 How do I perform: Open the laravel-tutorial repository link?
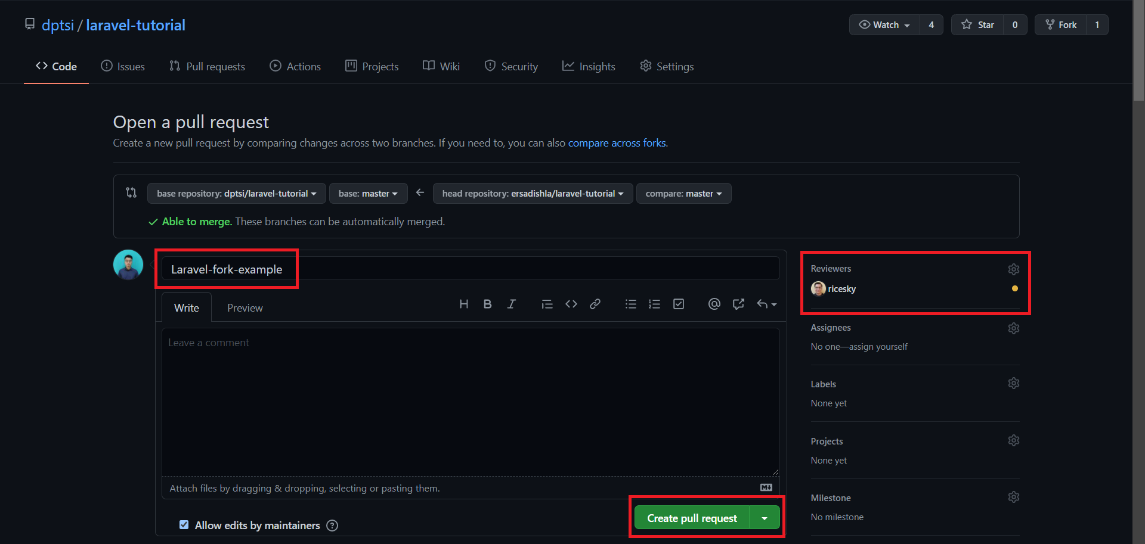pyautogui.click(x=135, y=25)
